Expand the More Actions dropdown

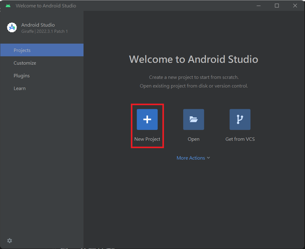(x=193, y=158)
